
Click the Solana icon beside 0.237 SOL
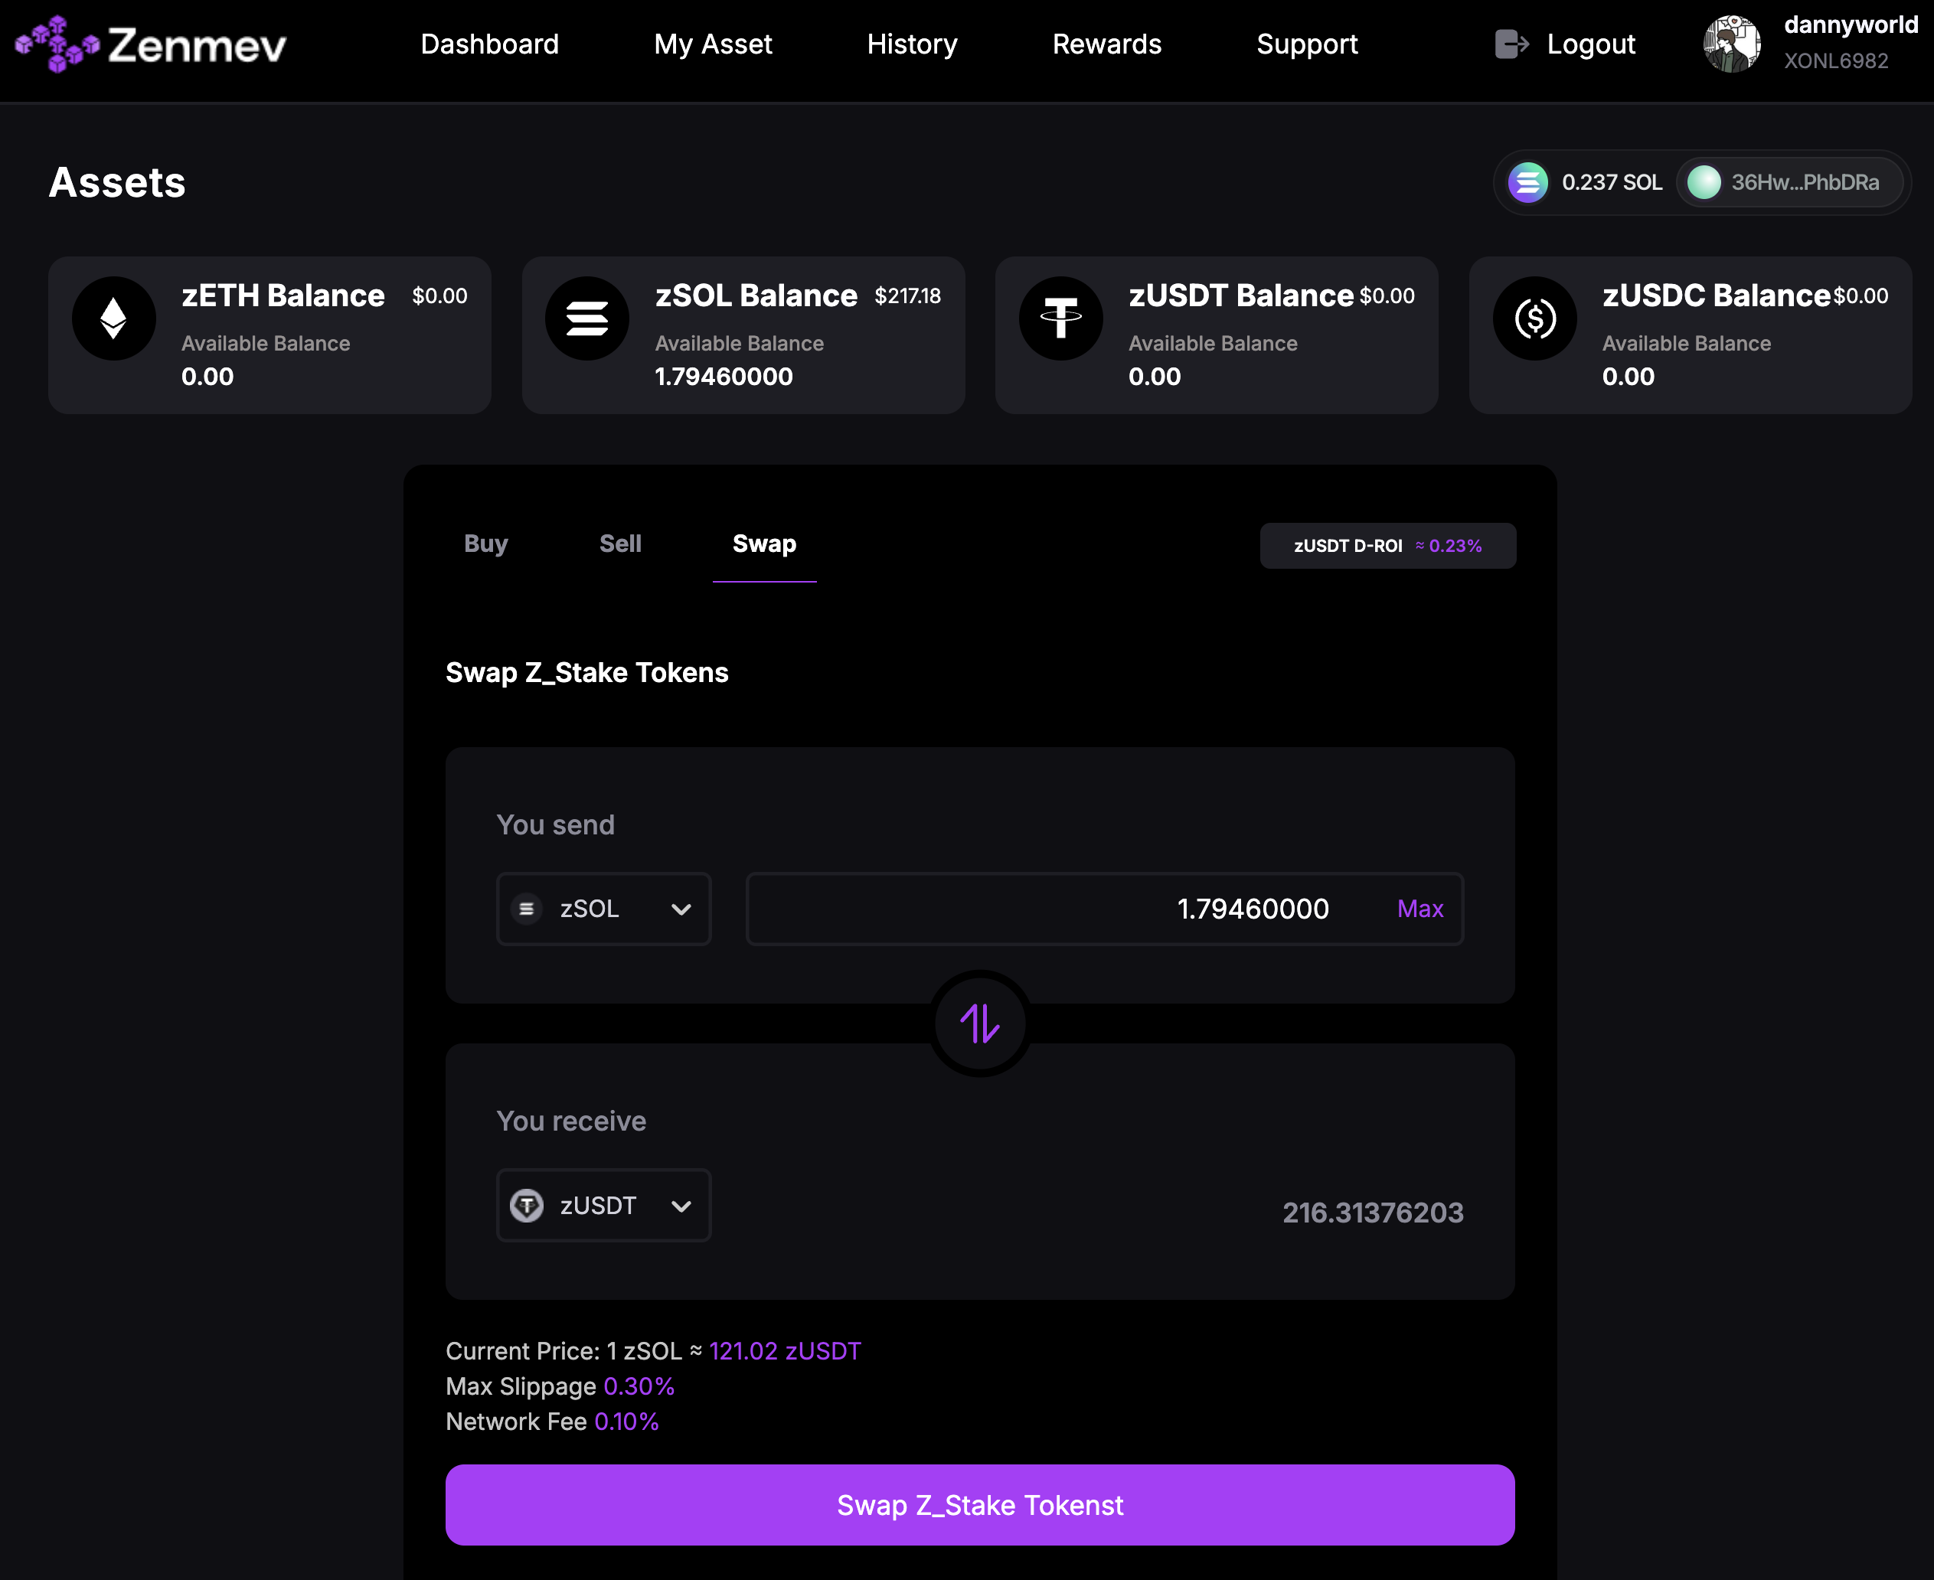pos(1528,182)
